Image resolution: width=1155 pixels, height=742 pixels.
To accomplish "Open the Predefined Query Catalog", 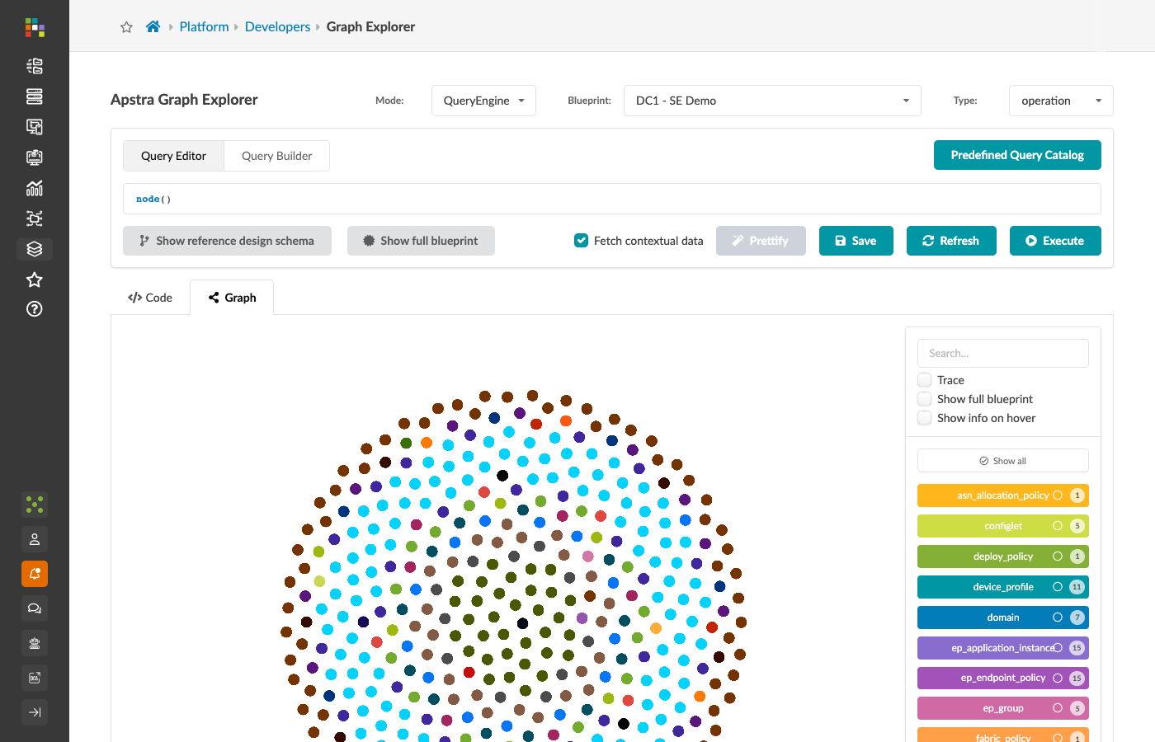I will [1017, 155].
